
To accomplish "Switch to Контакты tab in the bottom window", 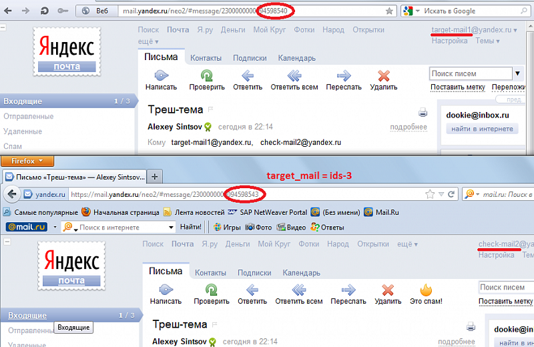I will point(210,273).
